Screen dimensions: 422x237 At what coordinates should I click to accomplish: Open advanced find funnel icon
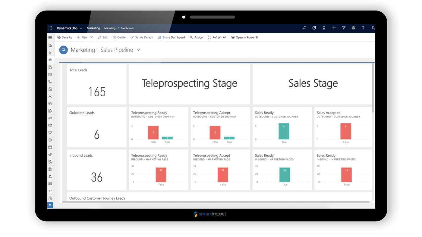[344, 28]
